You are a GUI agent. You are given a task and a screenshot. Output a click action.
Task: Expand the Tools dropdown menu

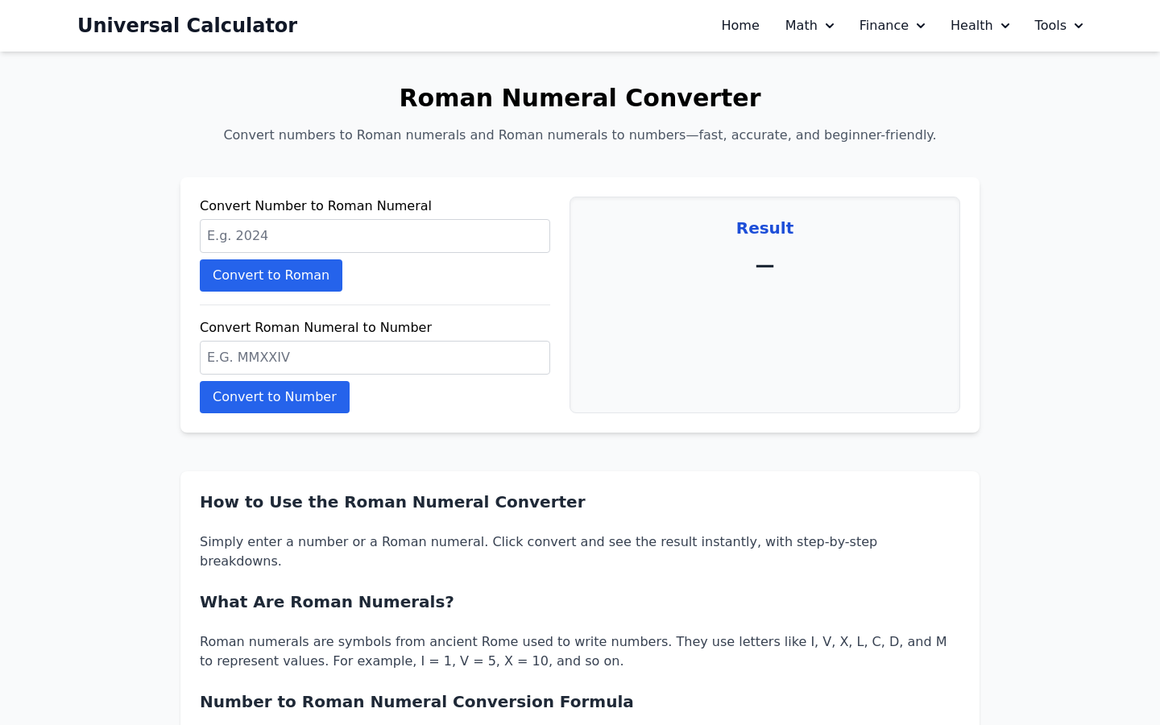tap(1058, 26)
